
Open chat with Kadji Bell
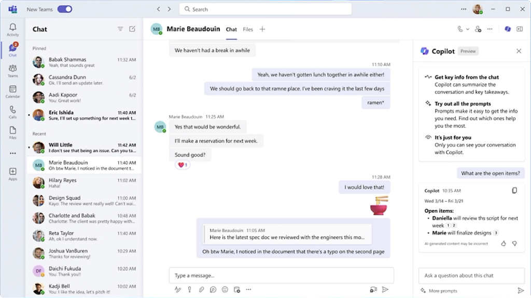click(85, 289)
